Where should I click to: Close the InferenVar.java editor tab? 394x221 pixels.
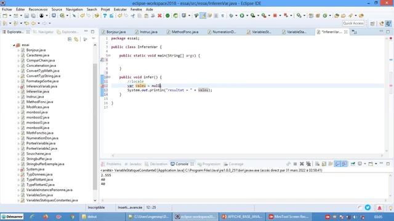pyautogui.click(x=346, y=32)
